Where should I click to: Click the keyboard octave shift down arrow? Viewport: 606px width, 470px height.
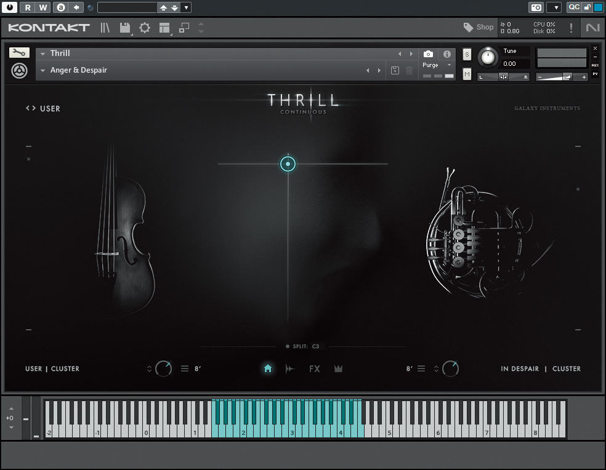(11, 428)
